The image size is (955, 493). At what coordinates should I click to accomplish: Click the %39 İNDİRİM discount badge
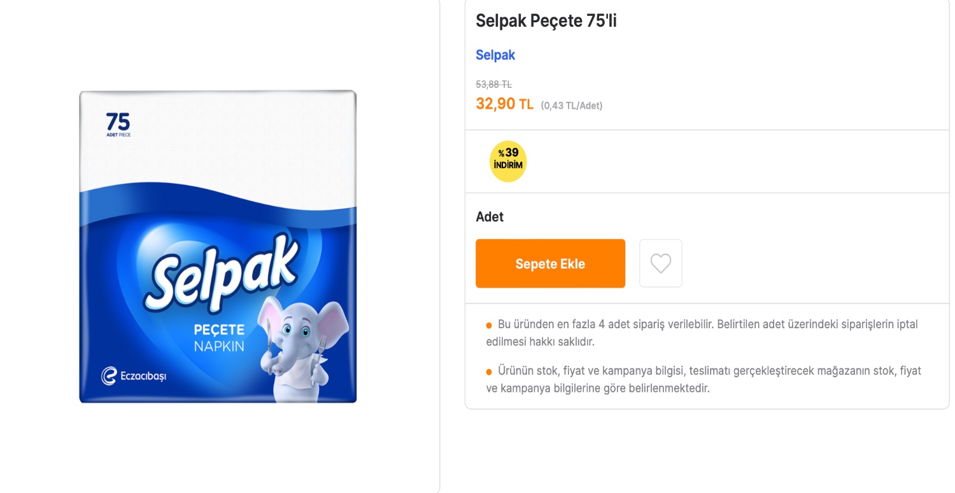pos(507,160)
